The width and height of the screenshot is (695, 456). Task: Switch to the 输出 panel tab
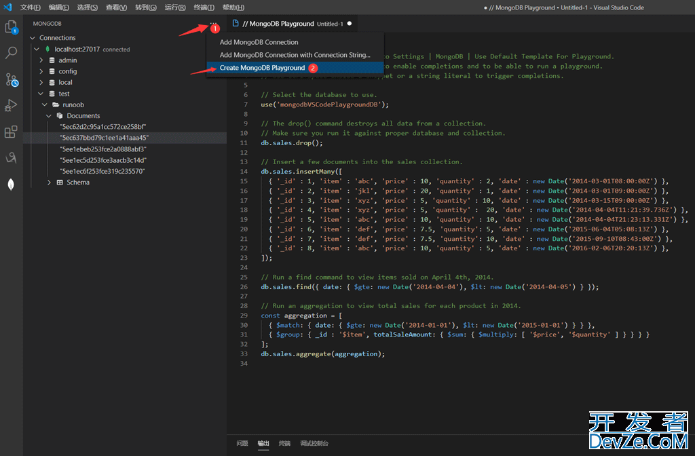263,443
